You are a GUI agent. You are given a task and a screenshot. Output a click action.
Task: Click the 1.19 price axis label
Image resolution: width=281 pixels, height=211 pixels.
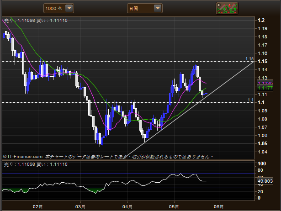coord(262,28)
